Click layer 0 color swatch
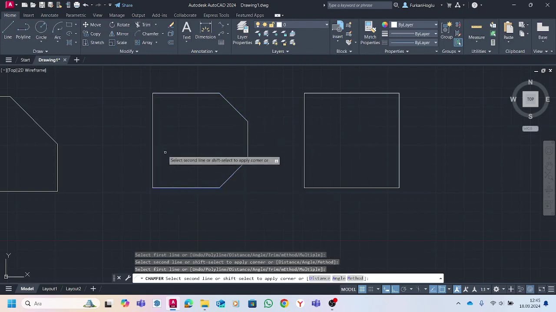This screenshot has width=556, height=312. pyautogui.click(x=279, y=25)
